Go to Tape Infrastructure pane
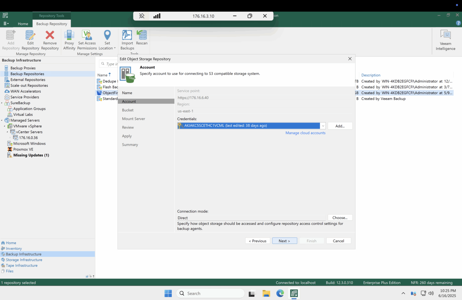 click(22, 265)
